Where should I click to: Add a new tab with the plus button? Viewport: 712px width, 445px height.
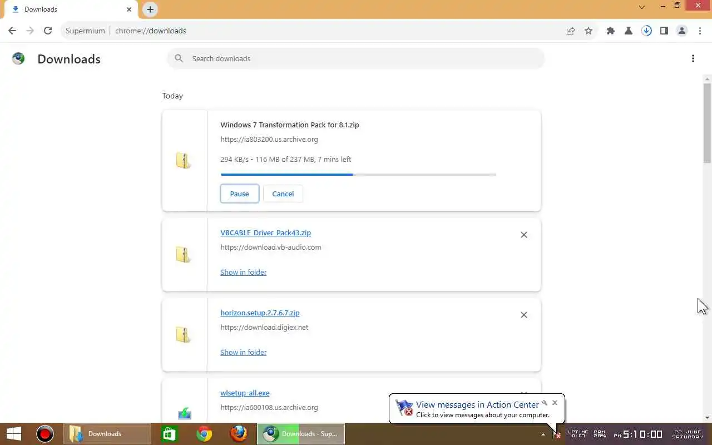pos(150,9)
